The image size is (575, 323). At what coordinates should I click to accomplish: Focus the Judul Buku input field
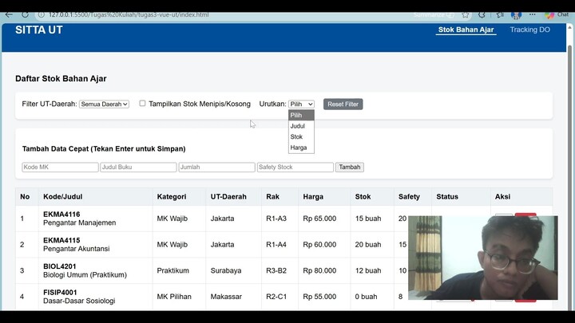point(138,167)
